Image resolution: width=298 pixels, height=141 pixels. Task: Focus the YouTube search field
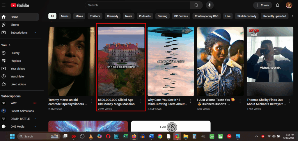[137, 5]
